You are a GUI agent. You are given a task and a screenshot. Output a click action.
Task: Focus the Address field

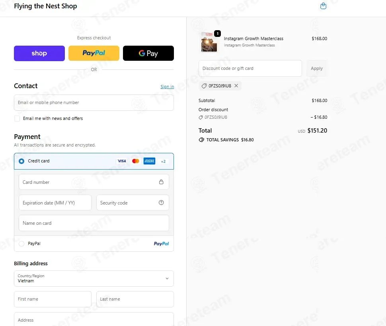point(94,319)
